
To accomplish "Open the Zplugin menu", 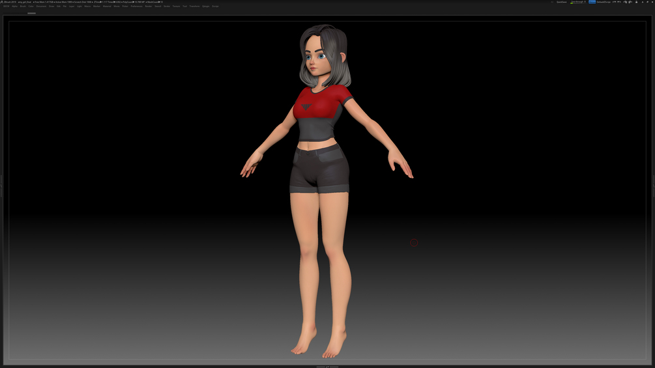I will coord(206,7).
